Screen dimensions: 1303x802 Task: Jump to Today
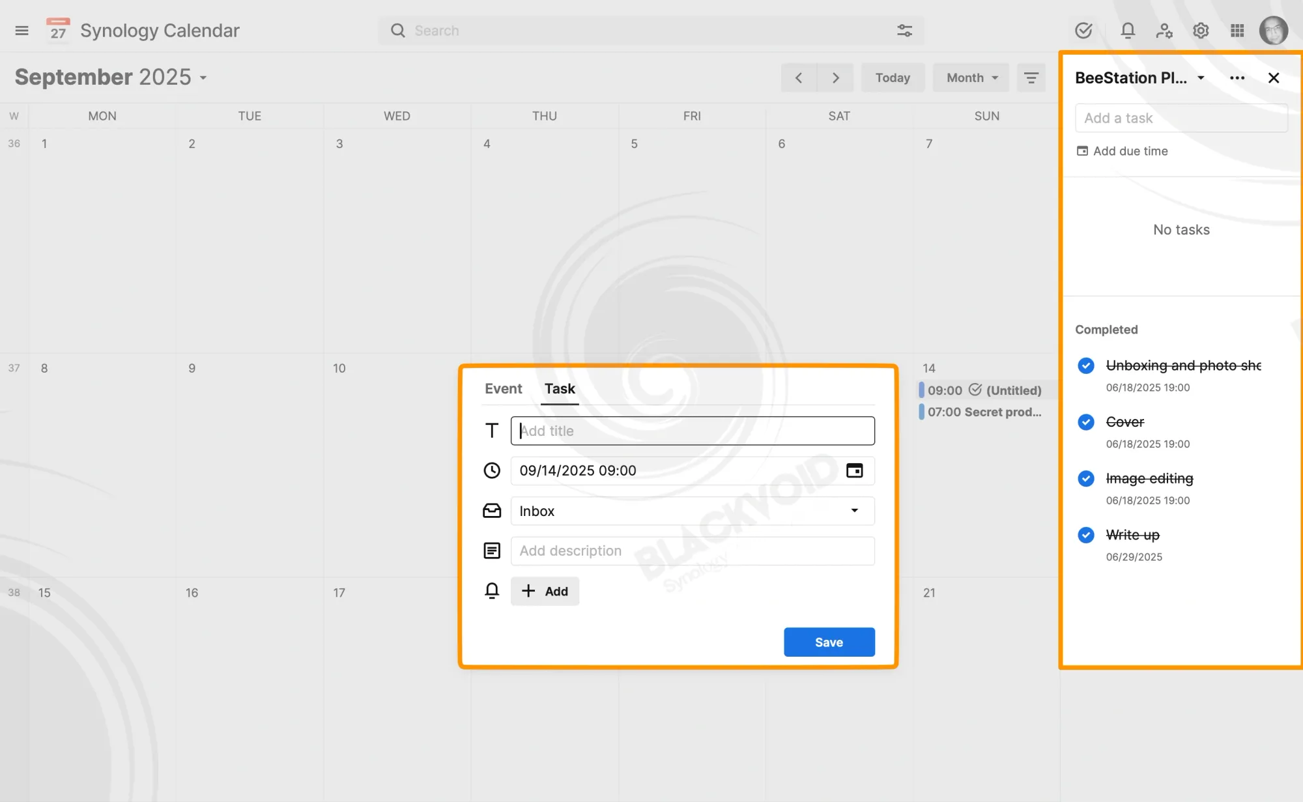pyautogui.click(x=893, y=78)
